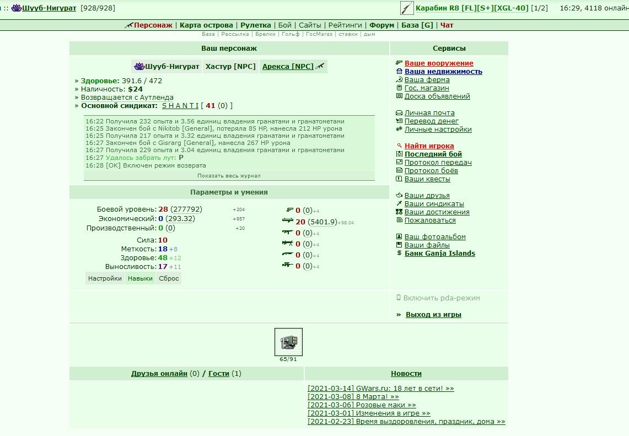Open the Розовые маки news item
The image size is (629, 436).
[362, 405]
